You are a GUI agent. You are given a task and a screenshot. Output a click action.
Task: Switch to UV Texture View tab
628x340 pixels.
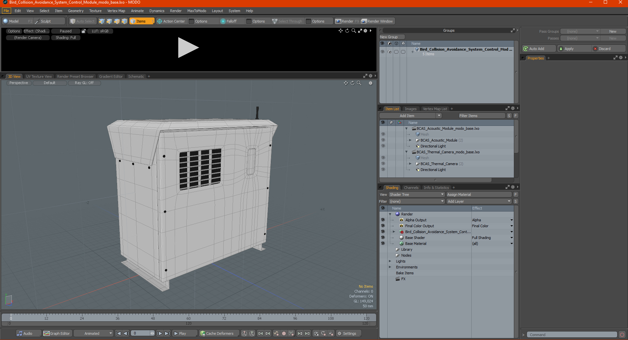coord(39,76)
